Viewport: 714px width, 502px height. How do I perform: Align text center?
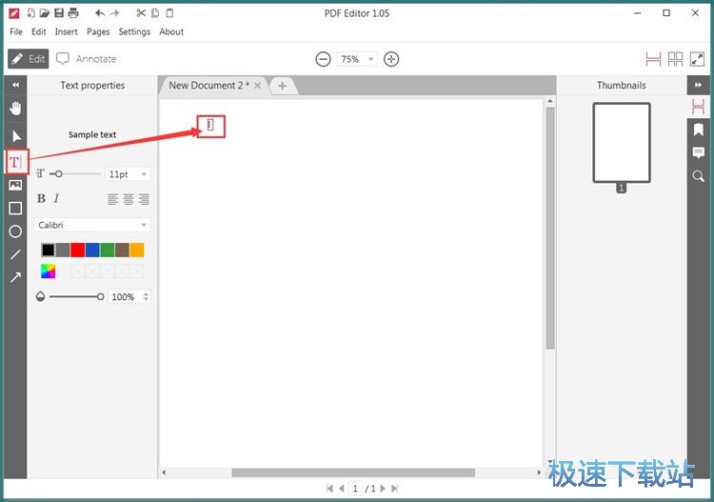(129, 199)
